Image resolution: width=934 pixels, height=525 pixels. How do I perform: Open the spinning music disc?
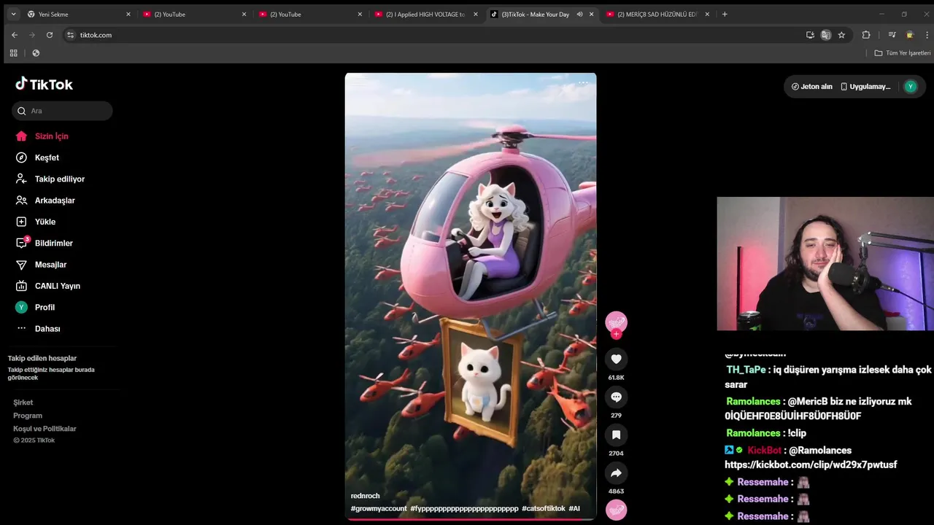[616, 510]
